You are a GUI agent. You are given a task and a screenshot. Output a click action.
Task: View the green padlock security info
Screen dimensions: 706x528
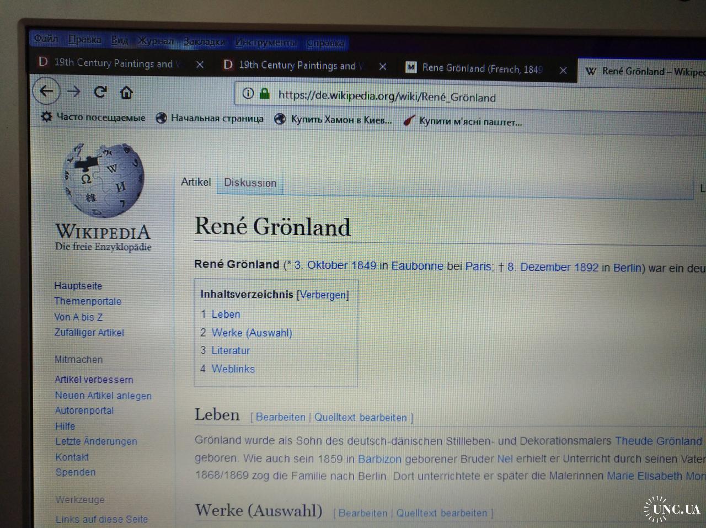265,93
